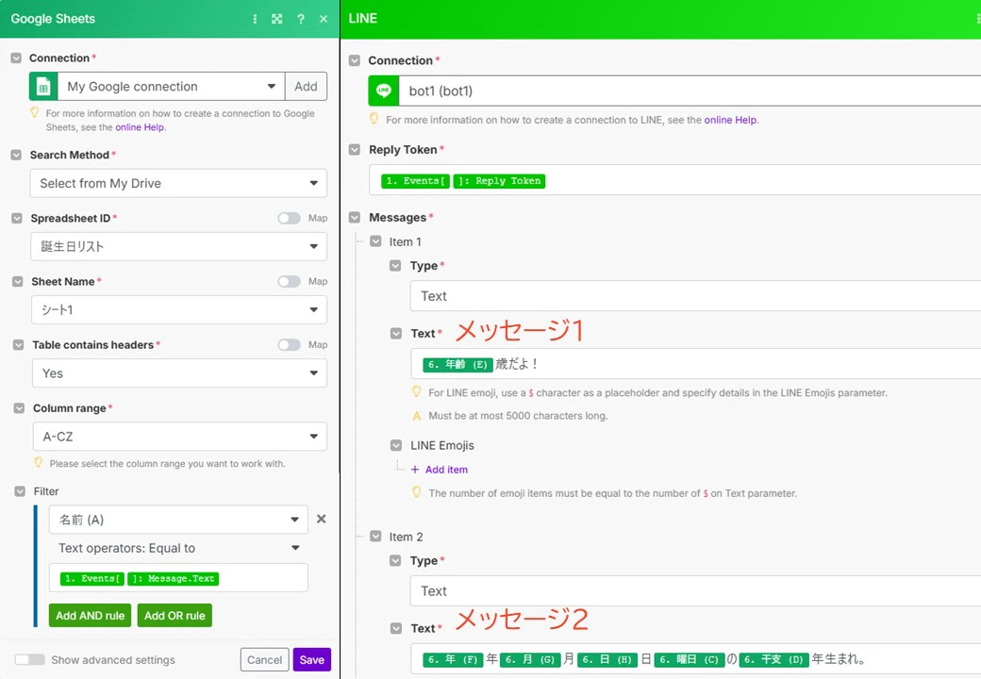
Task: Collapse Item 2 in Messages
Action: [375, 537]
